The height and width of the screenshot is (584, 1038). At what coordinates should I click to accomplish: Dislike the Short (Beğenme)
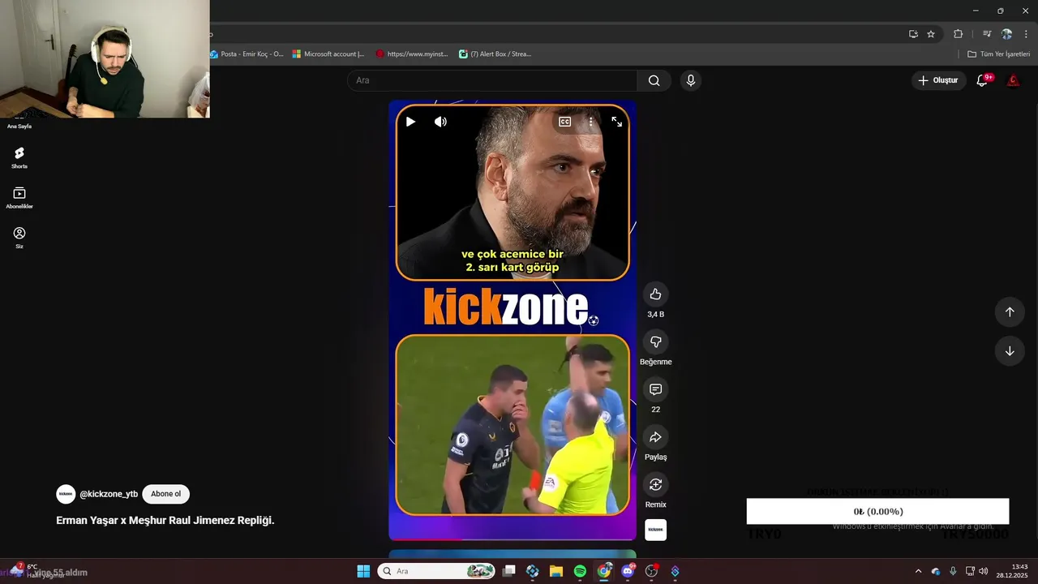655,341
